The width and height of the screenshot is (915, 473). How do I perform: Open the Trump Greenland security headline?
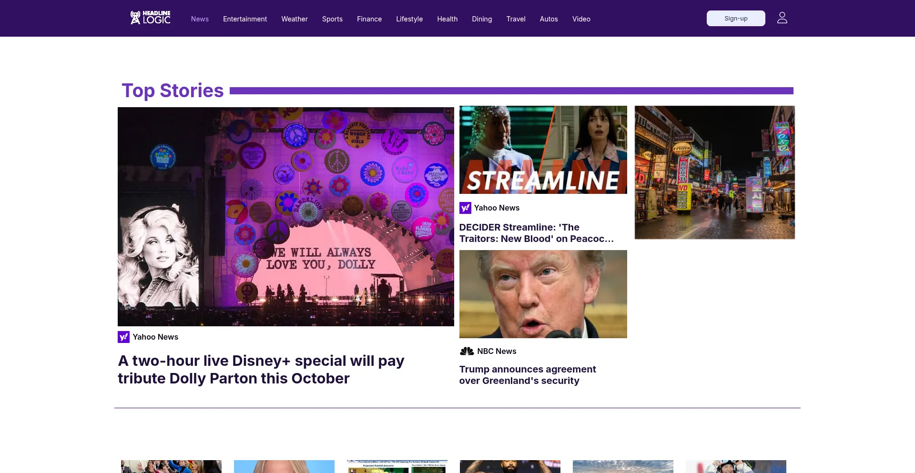click(528, 375)
